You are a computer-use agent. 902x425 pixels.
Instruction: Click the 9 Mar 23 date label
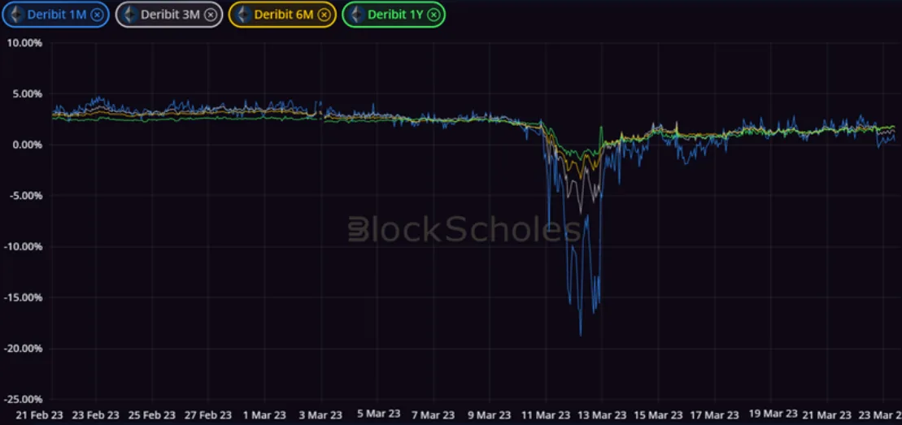[490, 414]
